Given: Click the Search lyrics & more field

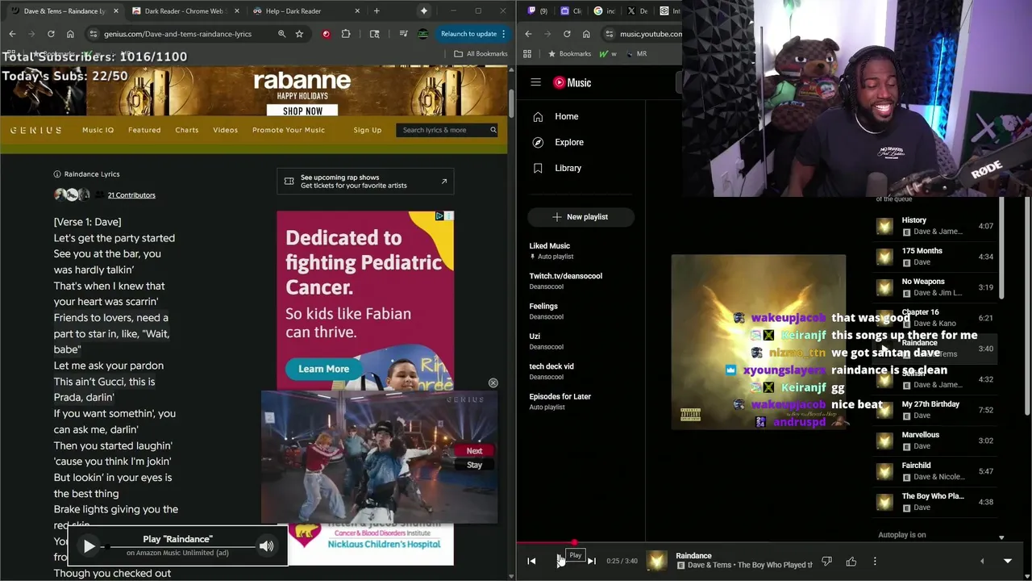Looking at the screenshot, I should tap(447, 130).
